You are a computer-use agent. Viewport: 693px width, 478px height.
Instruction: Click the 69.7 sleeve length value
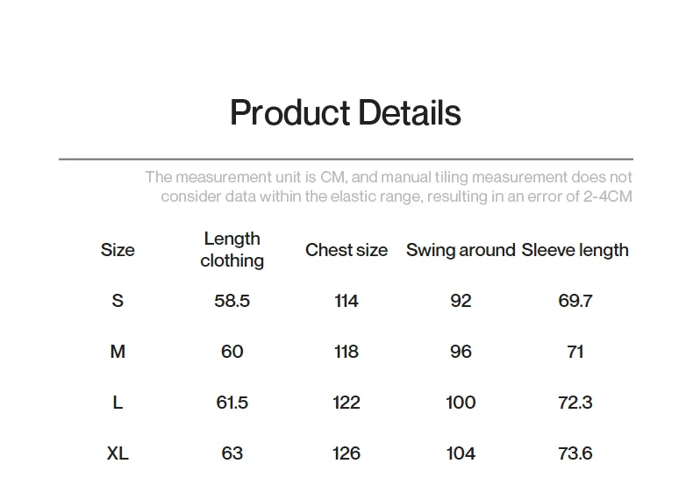point(575,301)
